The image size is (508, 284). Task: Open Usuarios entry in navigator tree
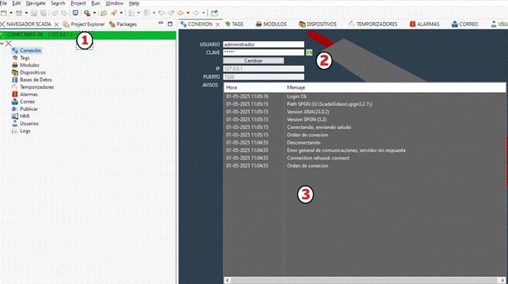[29, 124]
